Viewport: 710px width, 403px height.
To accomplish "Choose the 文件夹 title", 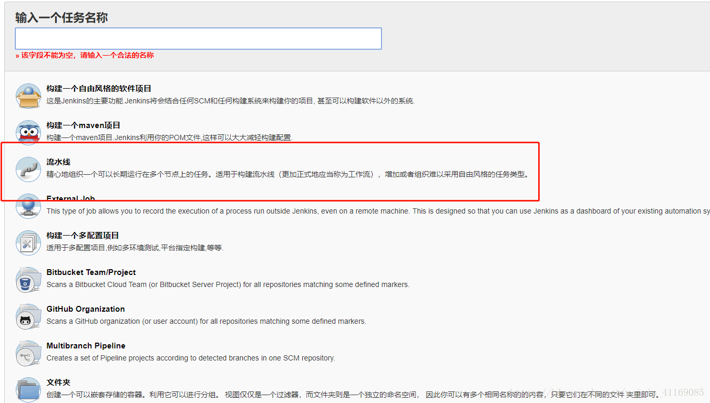I will point(58,383).
